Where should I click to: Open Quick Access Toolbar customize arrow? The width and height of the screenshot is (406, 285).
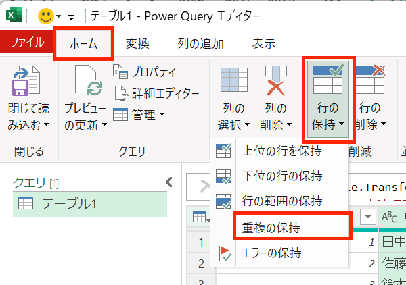(71, 18)
